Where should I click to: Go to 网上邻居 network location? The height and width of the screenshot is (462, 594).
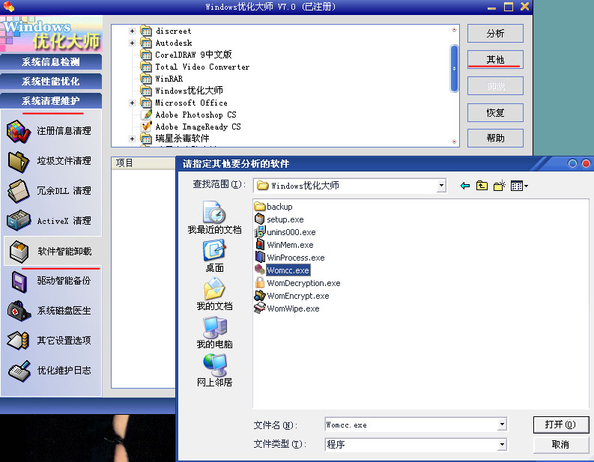214,371
